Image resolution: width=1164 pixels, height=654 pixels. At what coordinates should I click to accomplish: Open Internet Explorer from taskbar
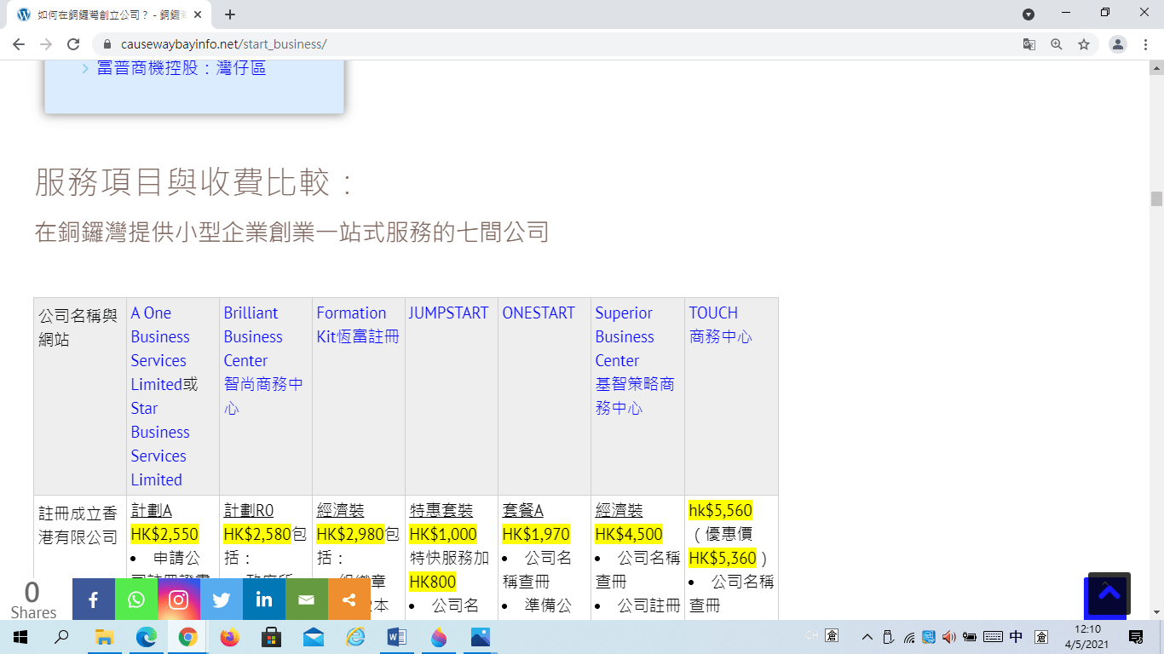click(355, 637)
